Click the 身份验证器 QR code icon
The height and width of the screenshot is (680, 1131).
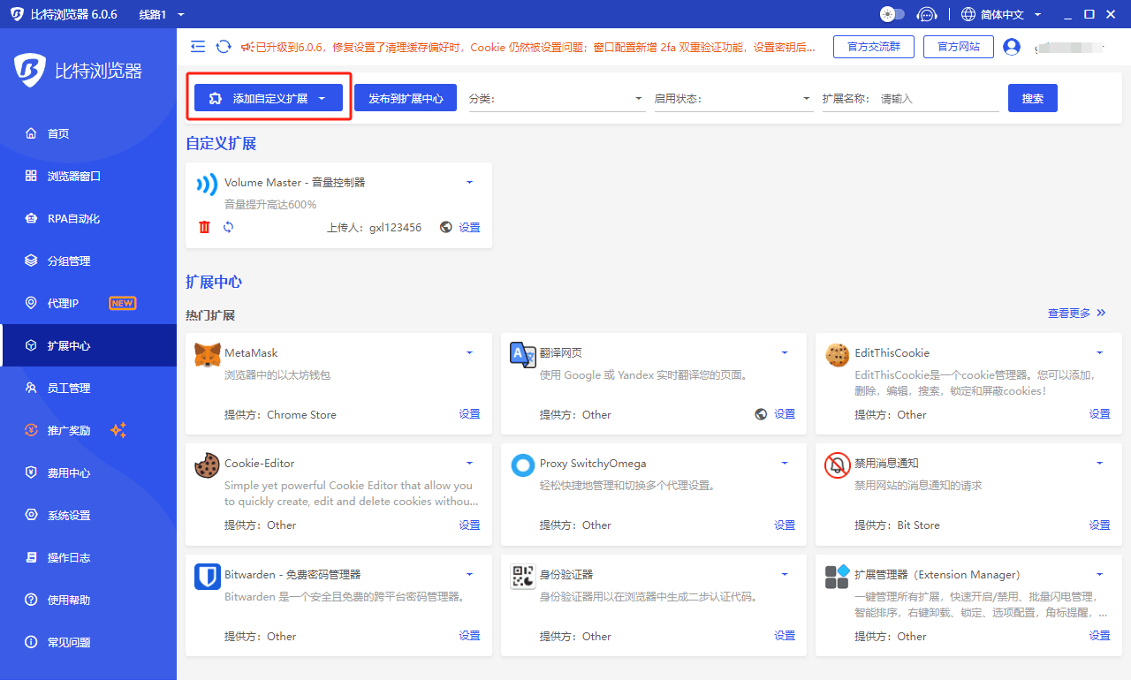(523, 577)
